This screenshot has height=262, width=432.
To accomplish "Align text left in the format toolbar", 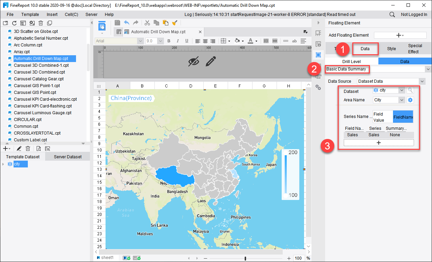I will click(x=198, y=41).
